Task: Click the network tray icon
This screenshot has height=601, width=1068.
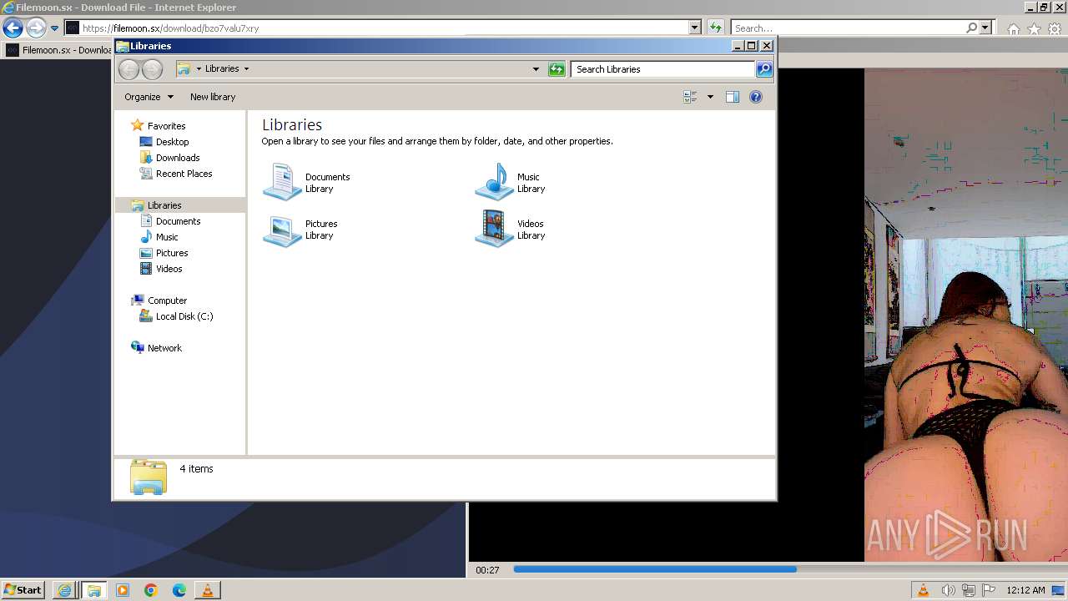Action: (x=969, y=590)
